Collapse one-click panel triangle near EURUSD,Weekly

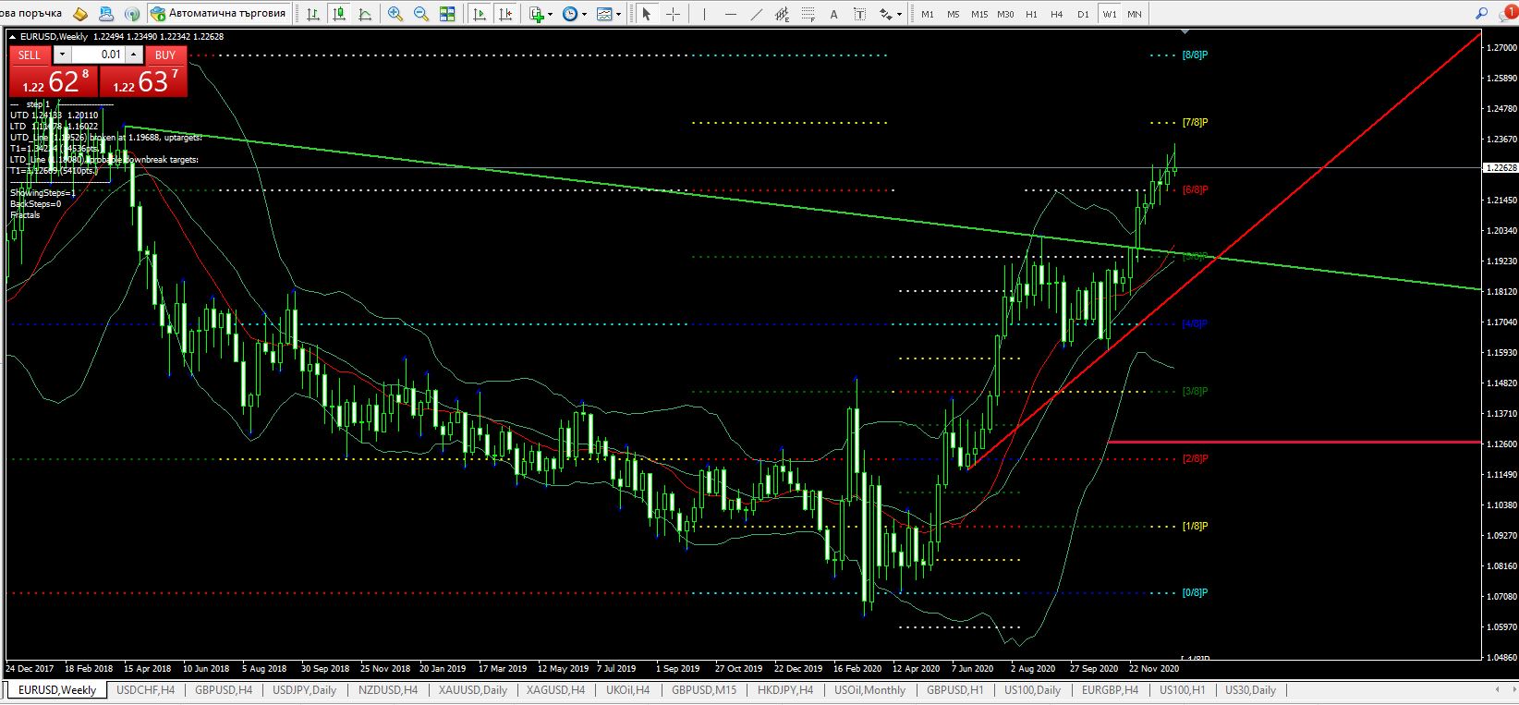pyautogui.click(x=12, y=36)
